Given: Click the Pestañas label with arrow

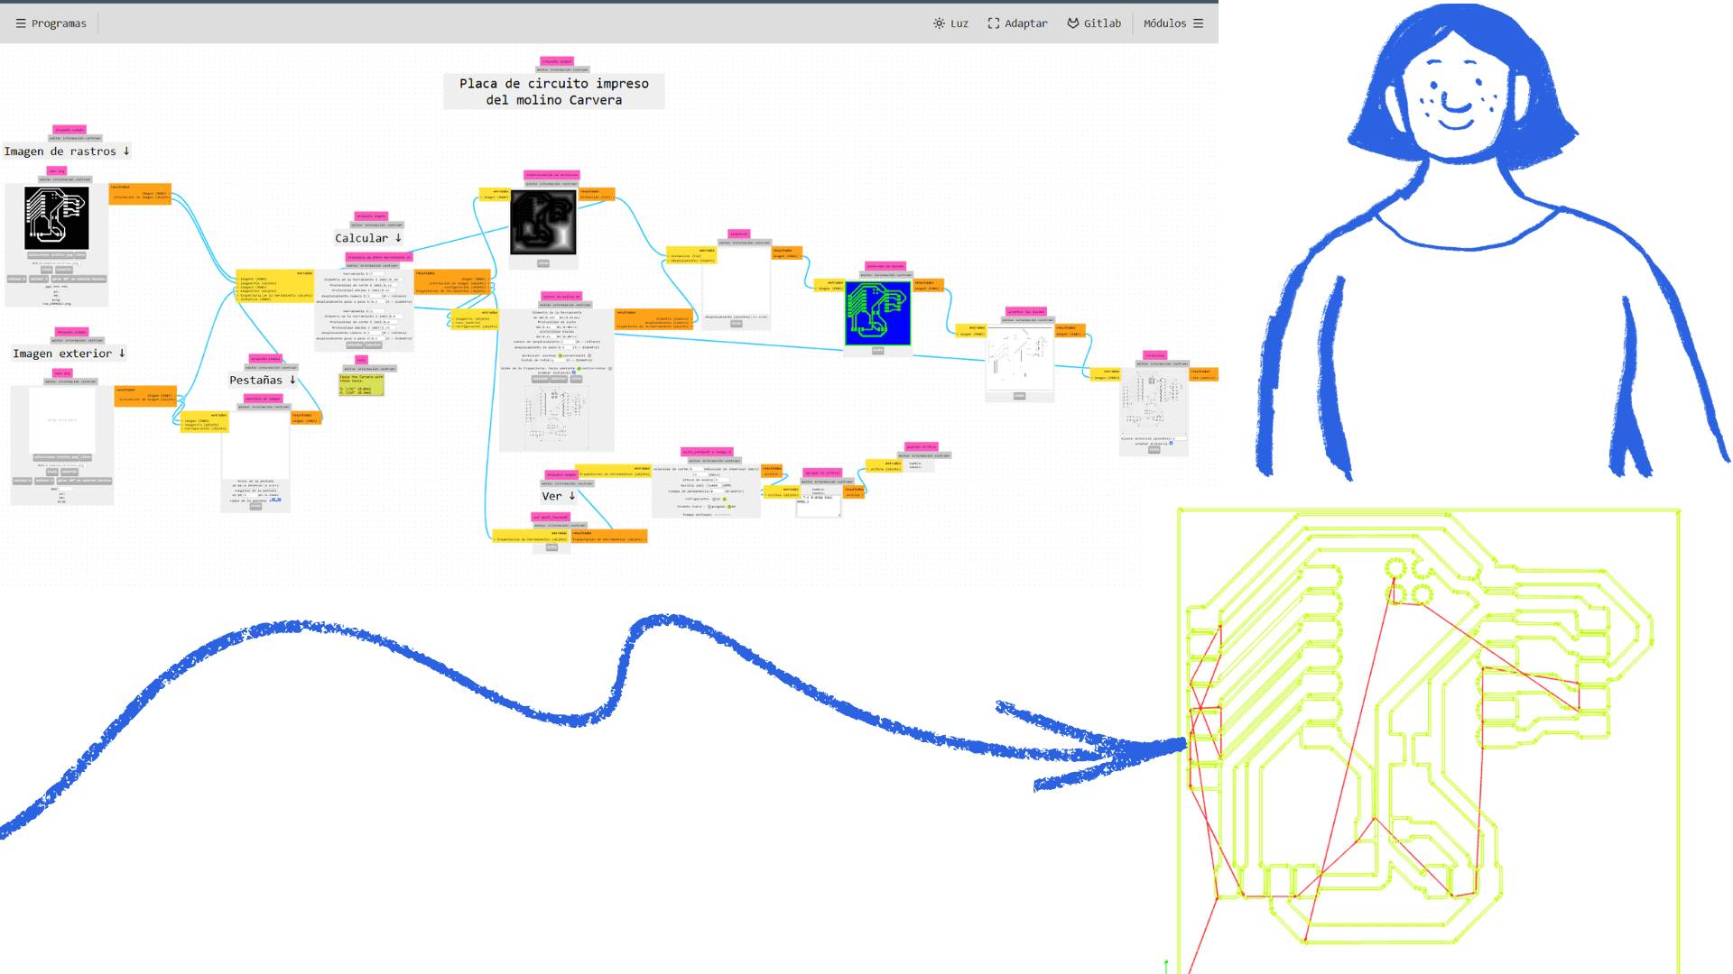Looking at the screenshot, I should 262,381.
